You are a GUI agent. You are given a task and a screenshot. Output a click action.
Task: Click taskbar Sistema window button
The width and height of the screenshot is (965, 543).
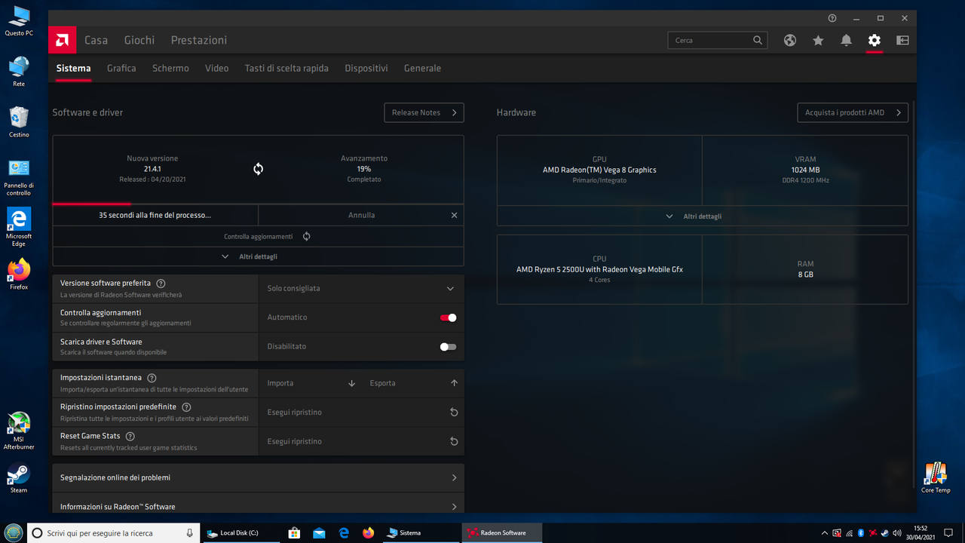420,533
